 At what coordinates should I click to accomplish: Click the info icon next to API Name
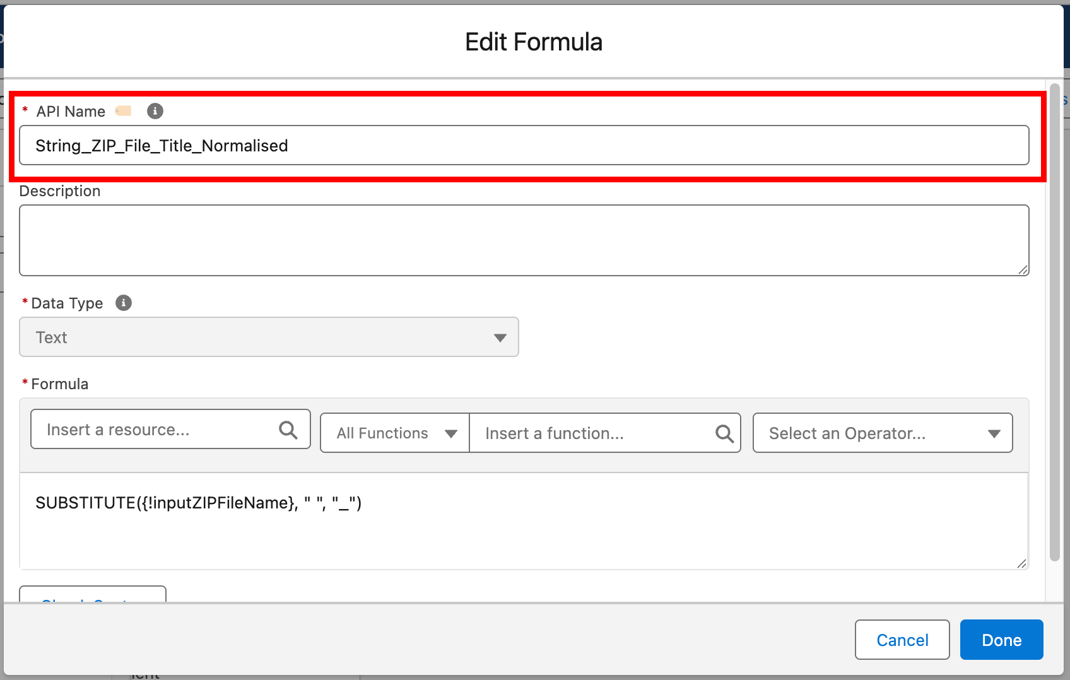pyautogui.click(x=155, y=110)
